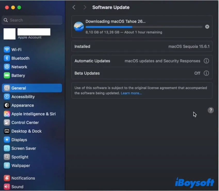Click the help question mark button
The image size is (219, 191).
211,110
